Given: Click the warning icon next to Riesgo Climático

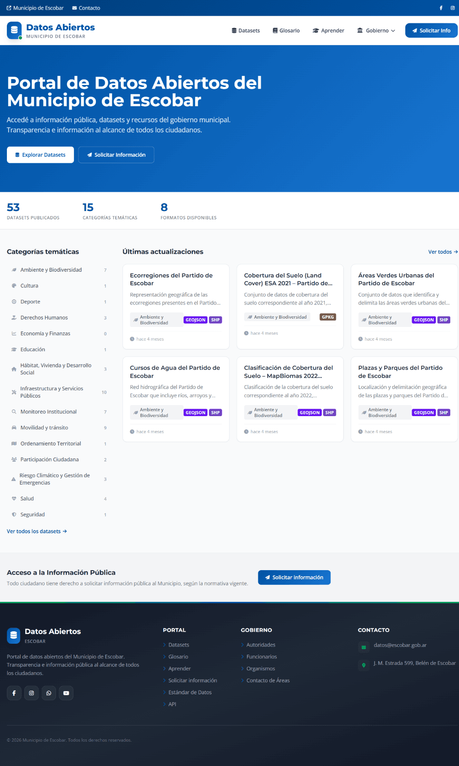Looking at the screenshot, I should coord(14,479).
